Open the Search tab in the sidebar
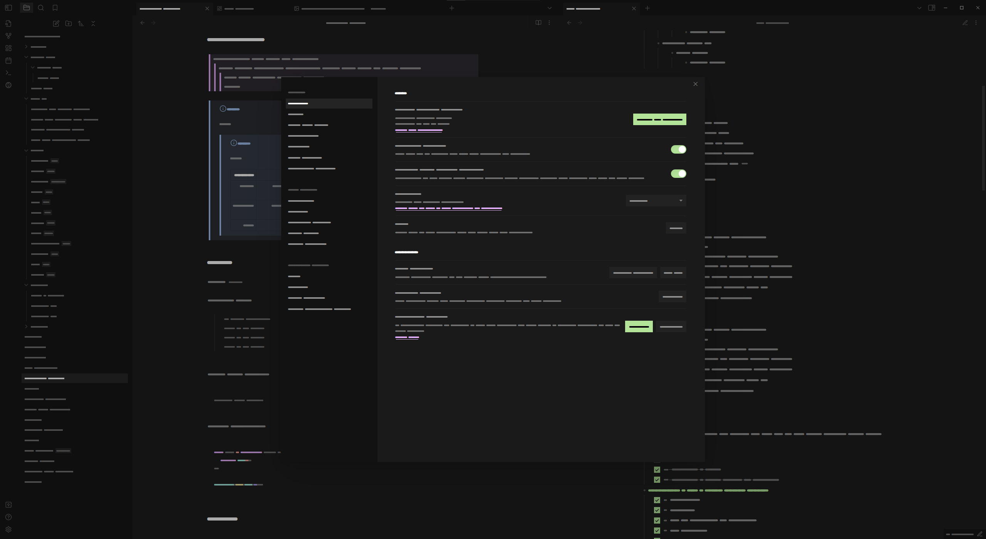 41,8
